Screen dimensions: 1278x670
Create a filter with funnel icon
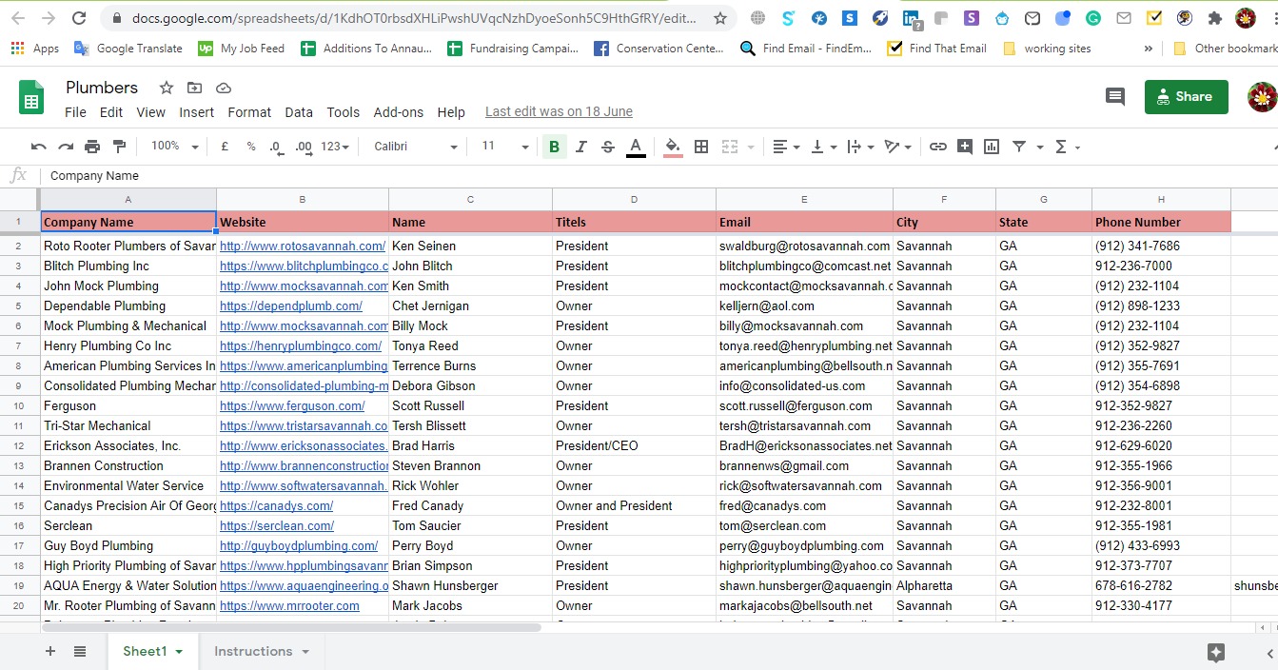[1019, 147]
